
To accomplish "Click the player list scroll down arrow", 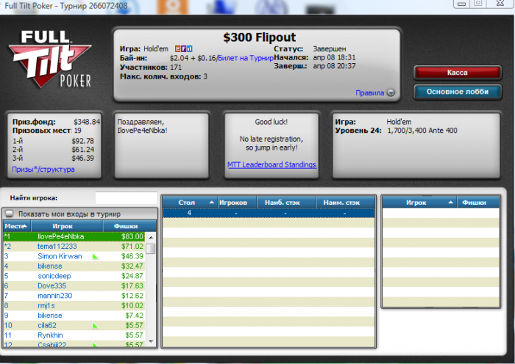I will click(x=151, y=342).
